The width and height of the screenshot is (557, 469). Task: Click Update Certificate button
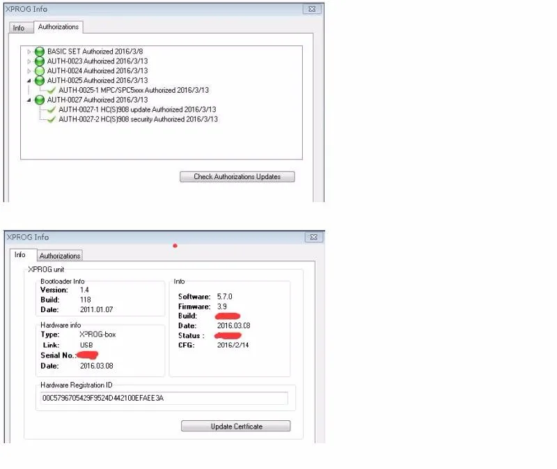tap(236, 426)
